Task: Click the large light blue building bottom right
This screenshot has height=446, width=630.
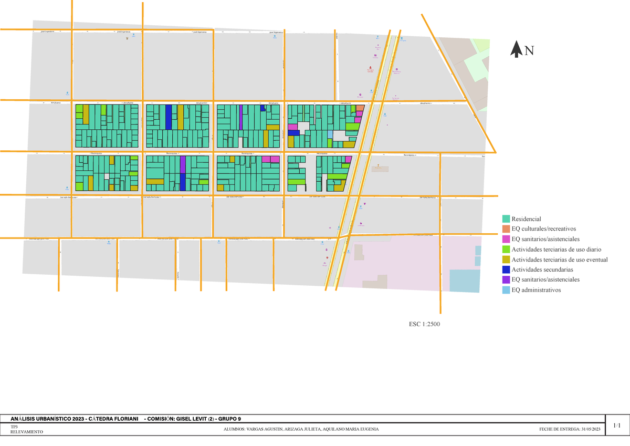Action: (x=464, y=281)
